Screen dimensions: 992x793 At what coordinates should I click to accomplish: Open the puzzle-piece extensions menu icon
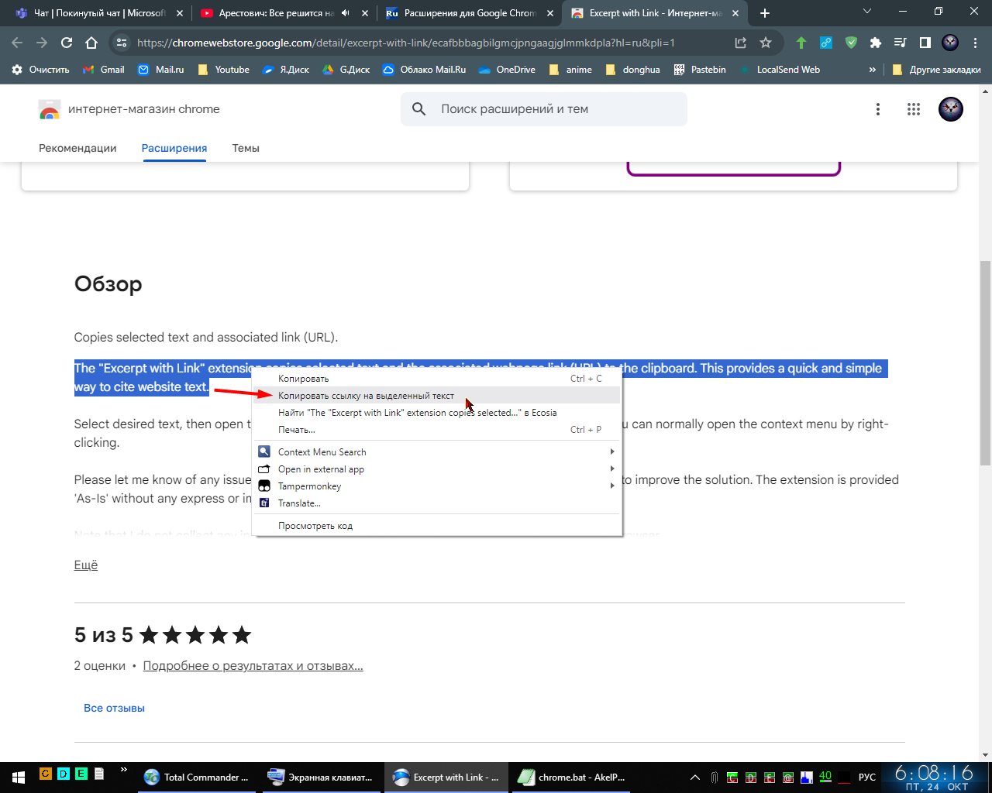pyautogui.click(x=876, y=43)
